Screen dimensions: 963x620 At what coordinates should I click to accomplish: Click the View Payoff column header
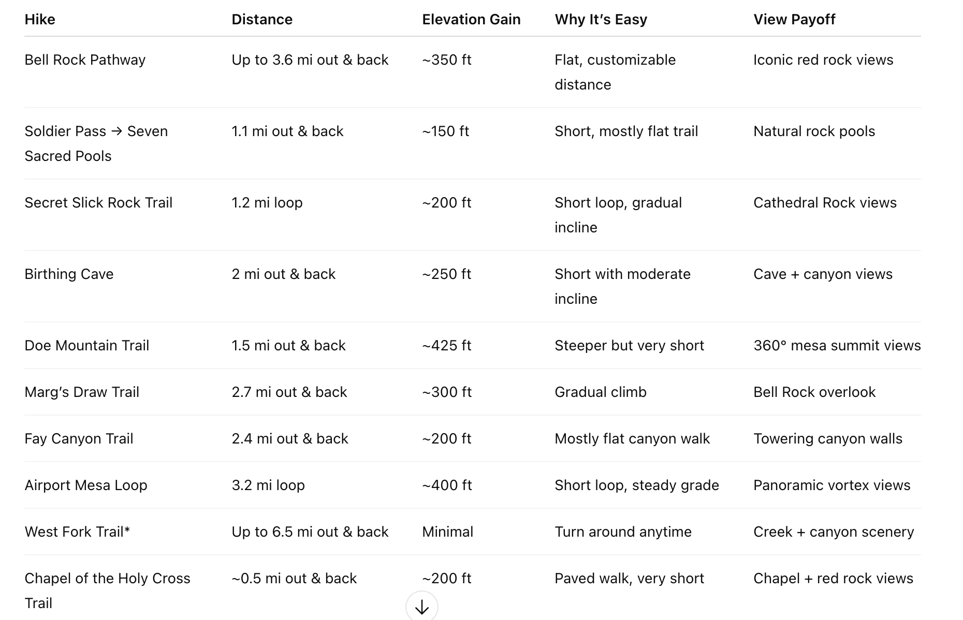794,20
